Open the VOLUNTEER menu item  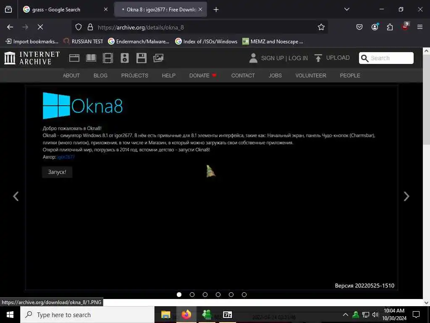[311, 76]
